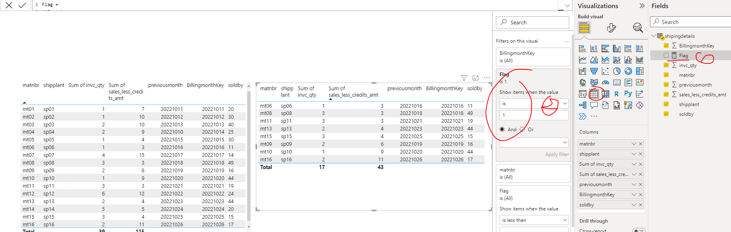This screenshot has height=232, width=731.
Task: Select the line chart visual
Action: coord(583,60)
